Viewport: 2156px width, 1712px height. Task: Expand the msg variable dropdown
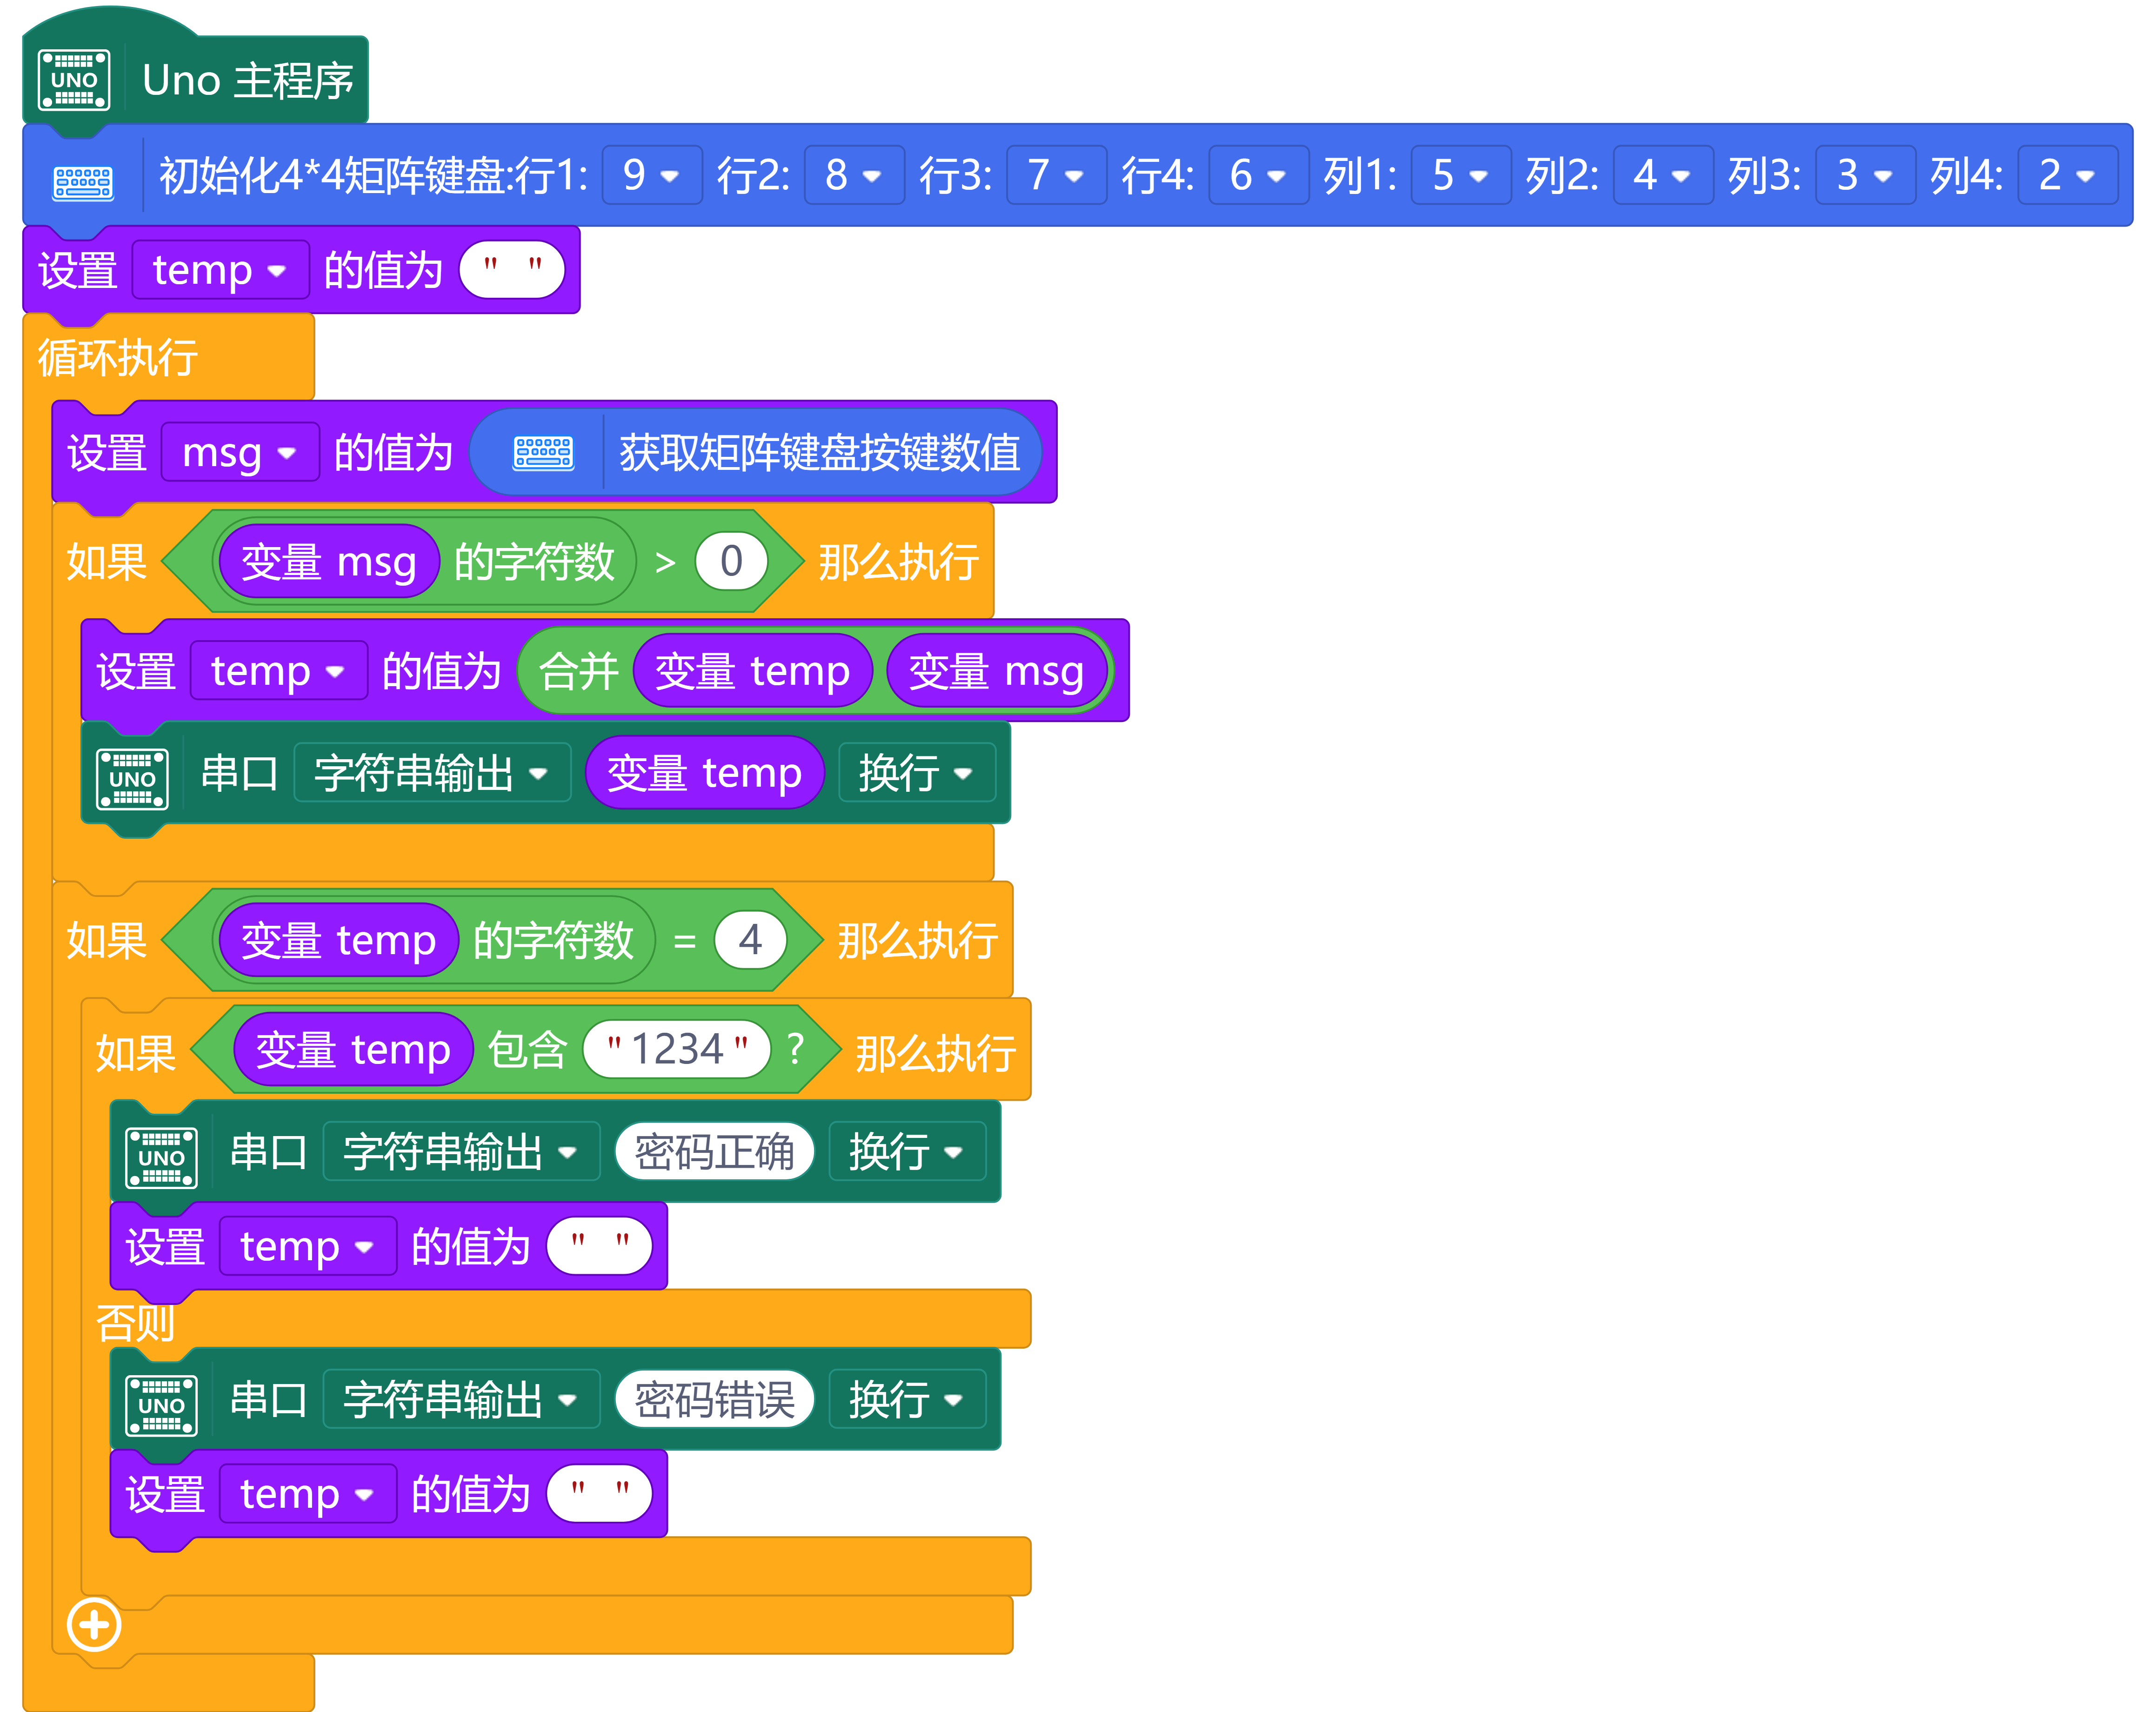240,453
